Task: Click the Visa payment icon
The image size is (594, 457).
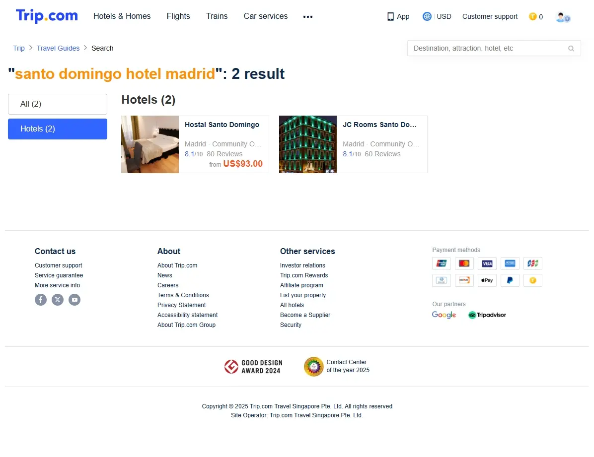Action: click(x=487, y=263)
